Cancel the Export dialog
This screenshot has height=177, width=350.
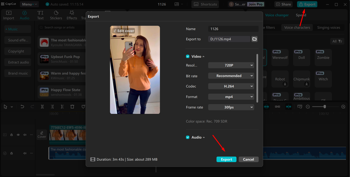click(249, 159)
